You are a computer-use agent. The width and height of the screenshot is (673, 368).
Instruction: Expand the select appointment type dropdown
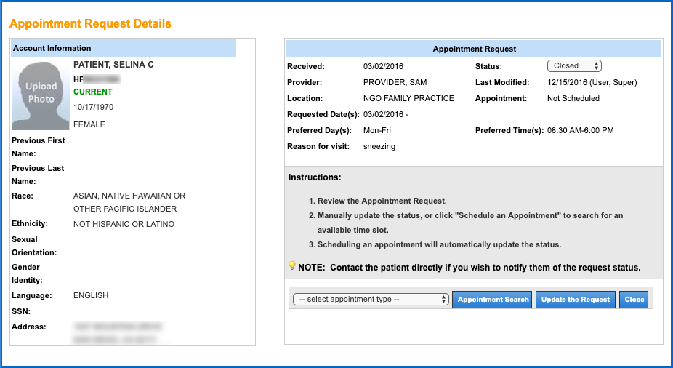[371, 300]
